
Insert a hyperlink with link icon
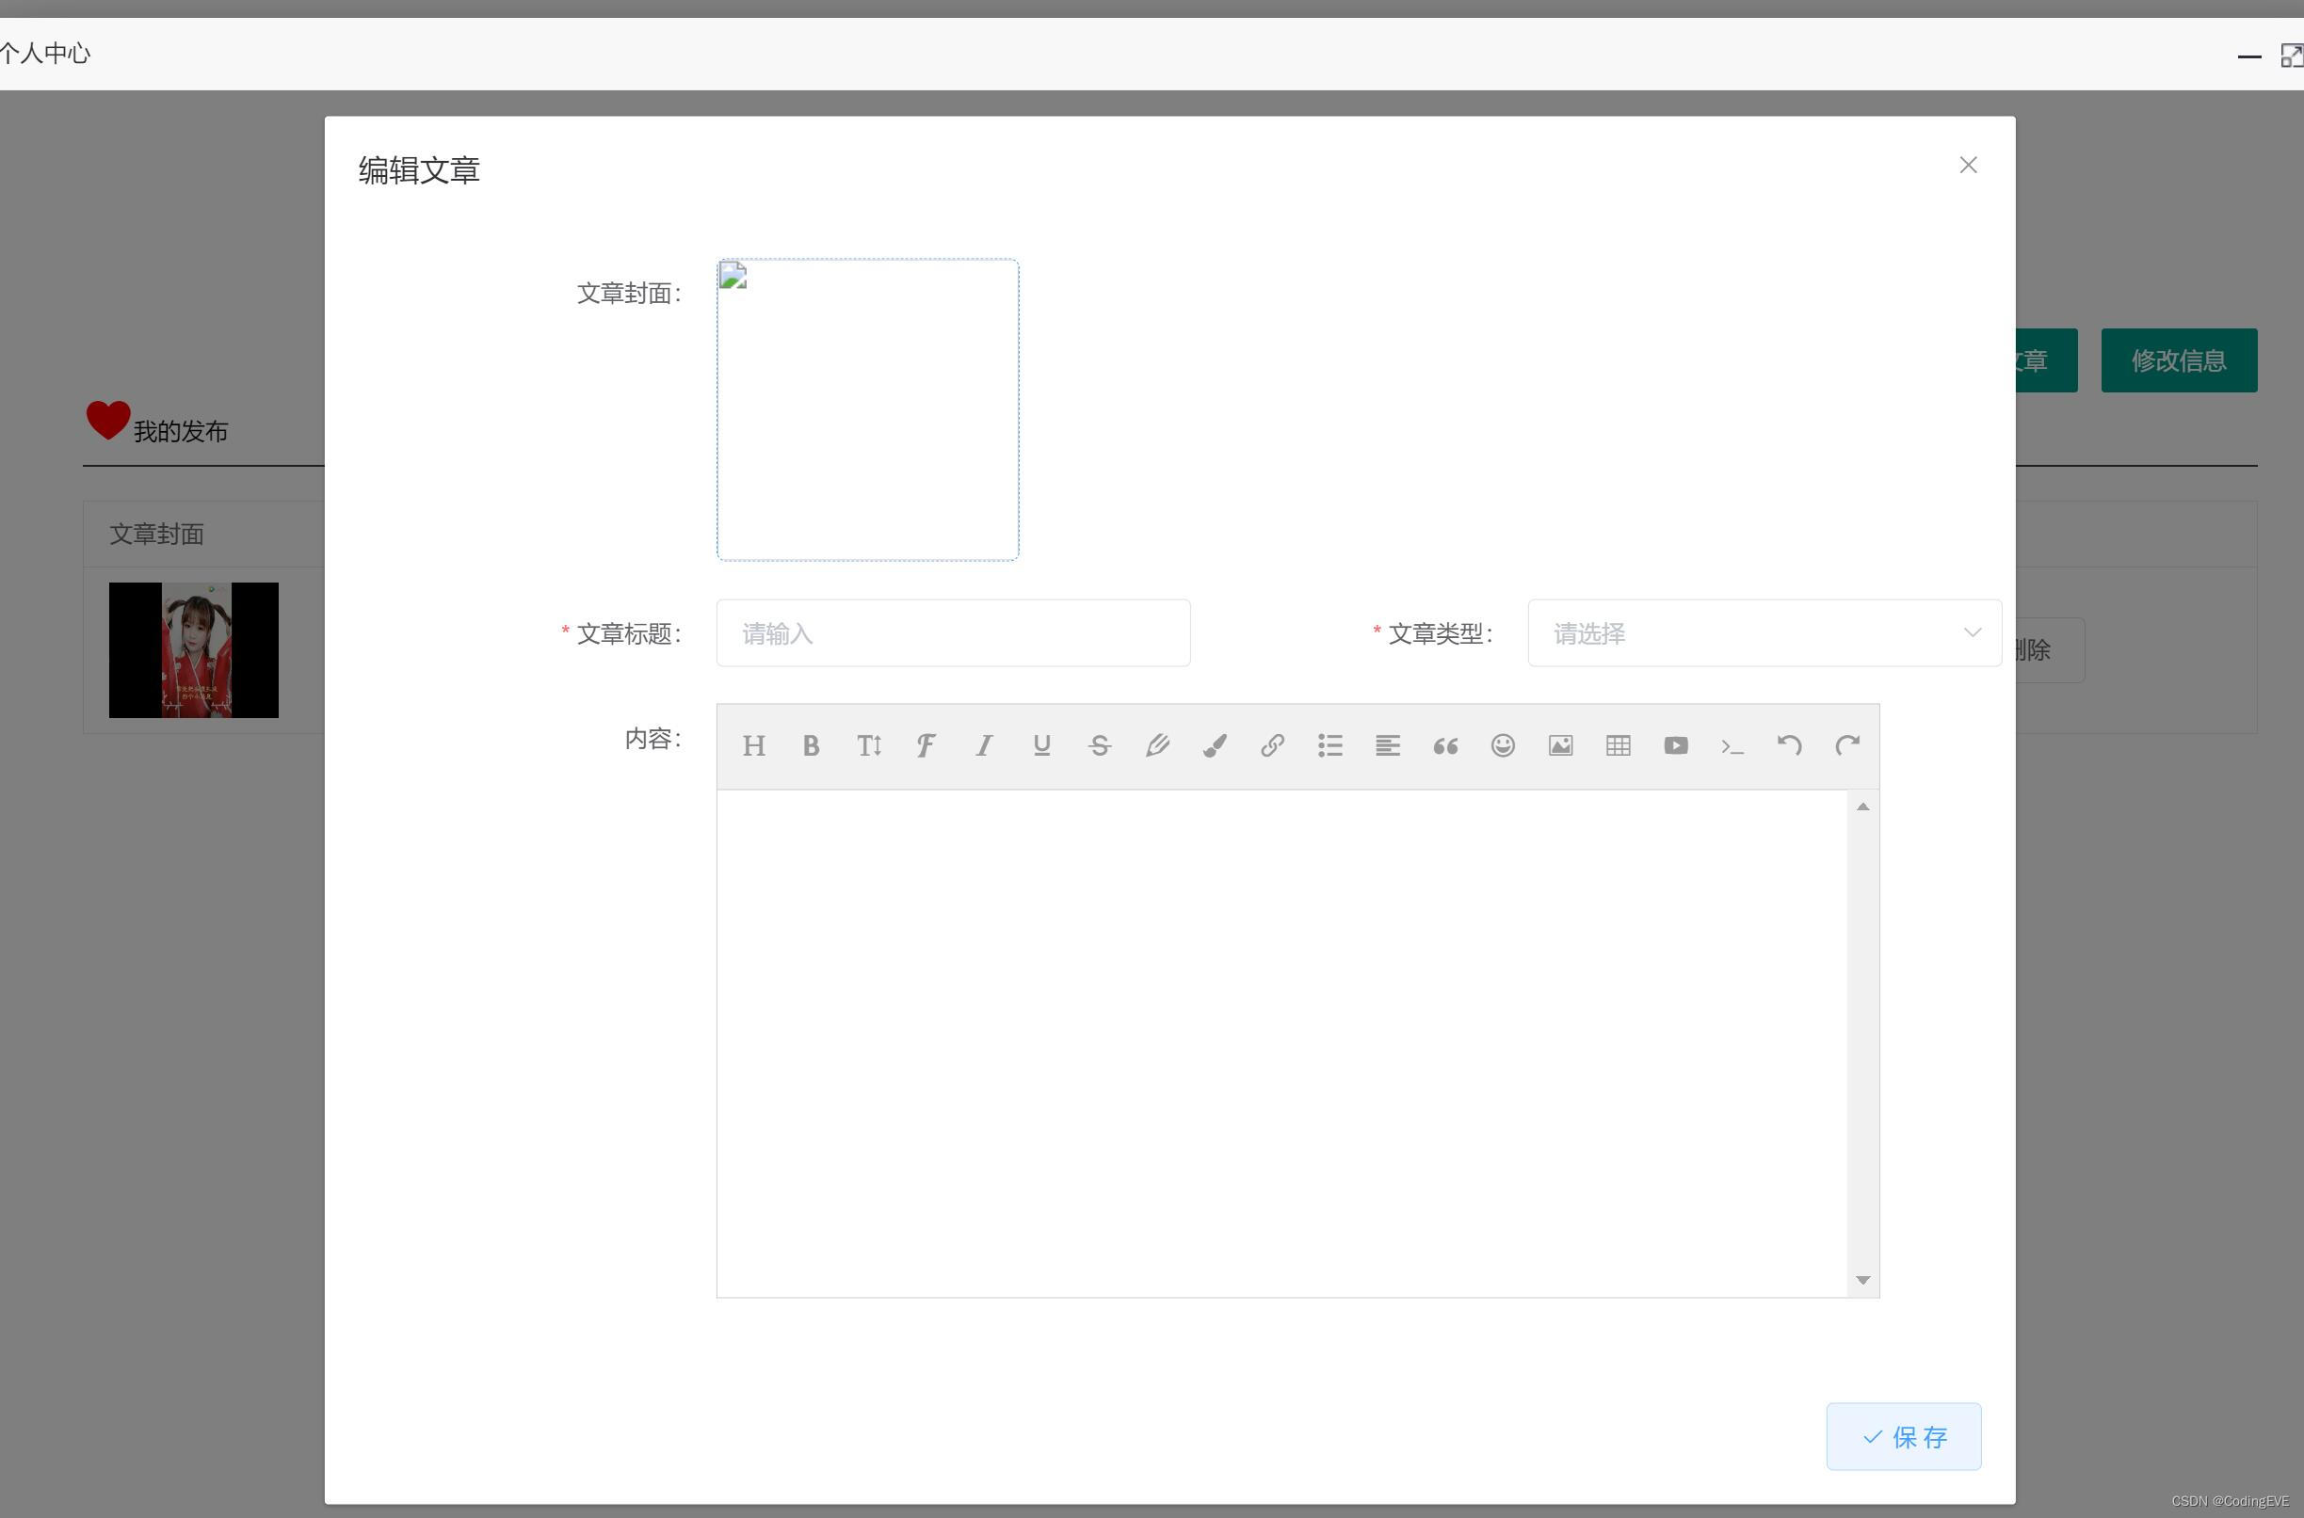pyautogui.click(x=1273, y=745)
